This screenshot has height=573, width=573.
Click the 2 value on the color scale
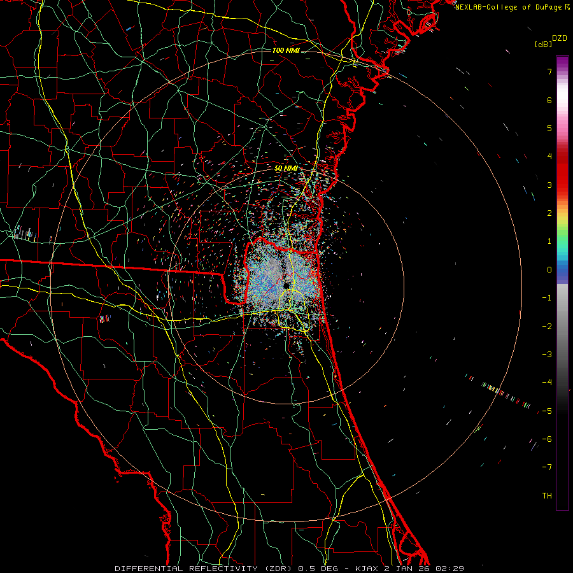coord(549,213)
